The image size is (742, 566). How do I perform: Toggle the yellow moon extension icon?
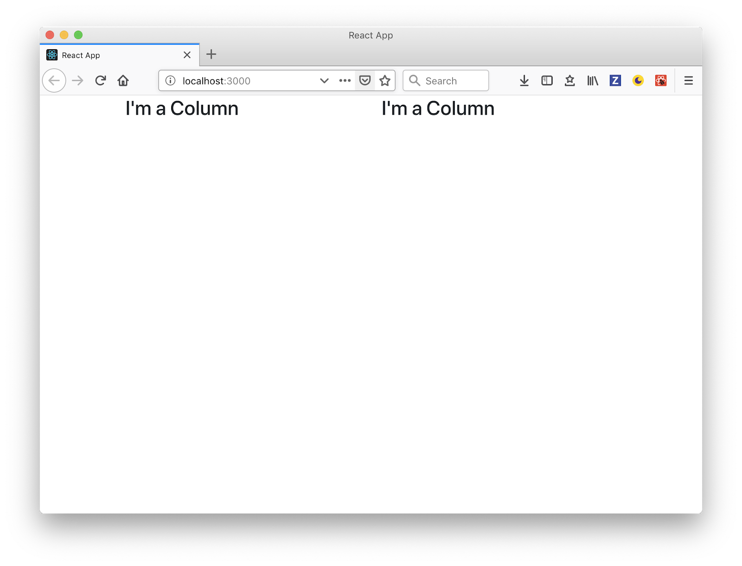coord(638,81)
